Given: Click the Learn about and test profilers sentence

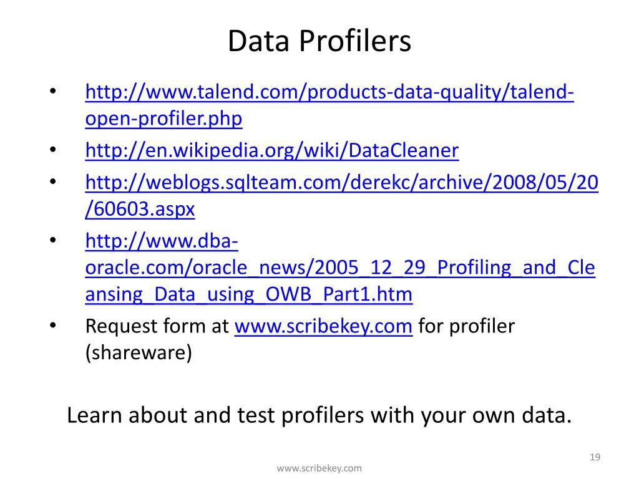Looking at the screenshot, I should [x=319, y=416].
